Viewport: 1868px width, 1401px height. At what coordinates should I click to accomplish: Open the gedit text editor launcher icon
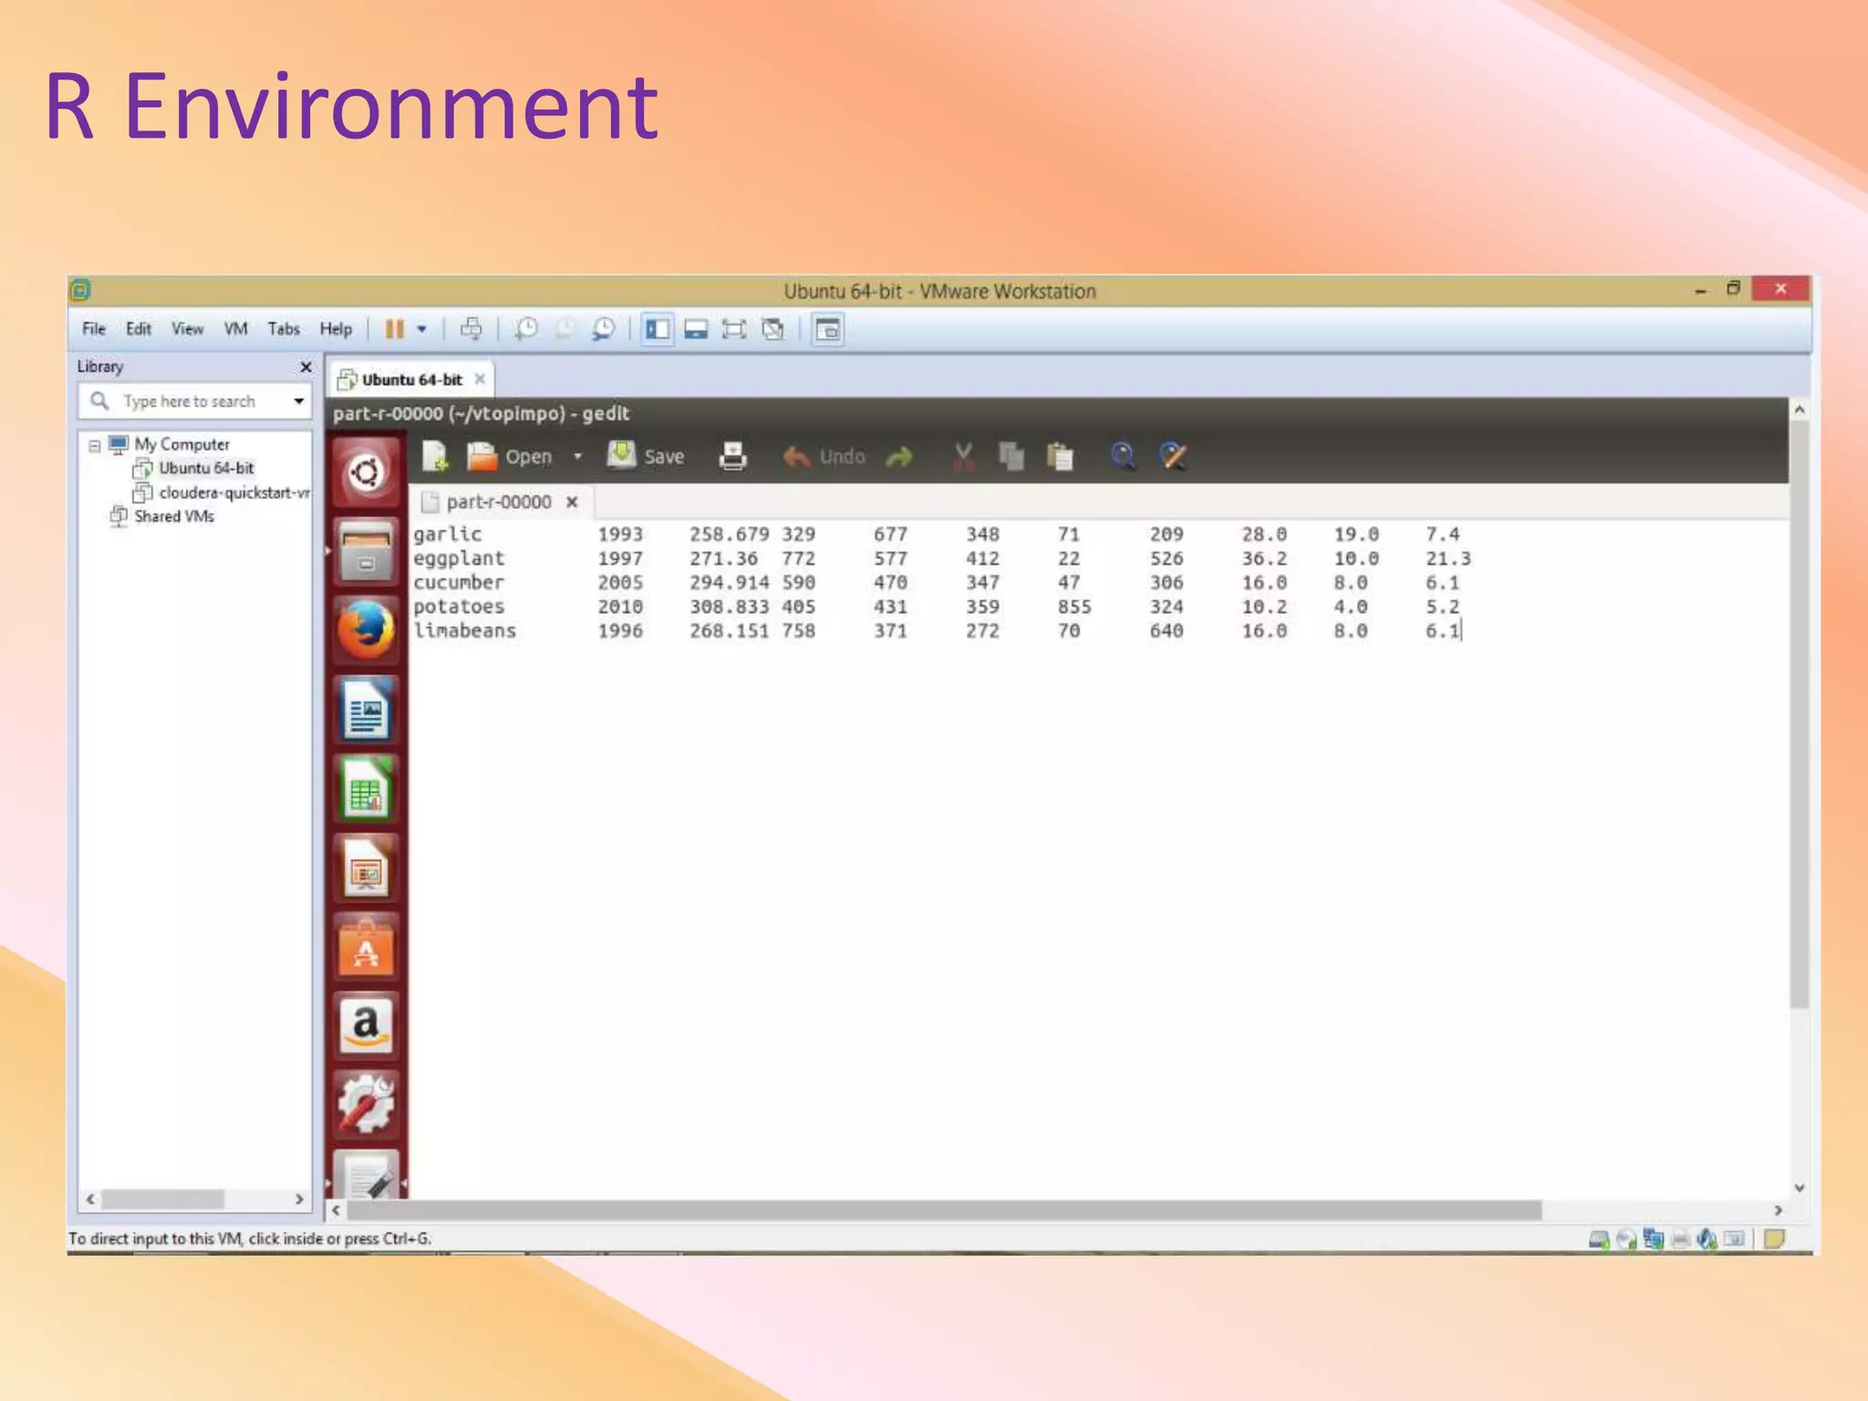click(x=366, y=1175)
